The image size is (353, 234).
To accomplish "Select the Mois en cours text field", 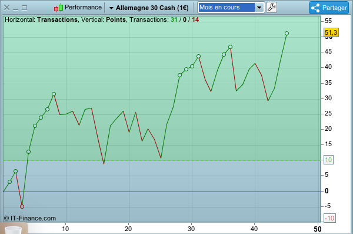I will click(227, 8).
